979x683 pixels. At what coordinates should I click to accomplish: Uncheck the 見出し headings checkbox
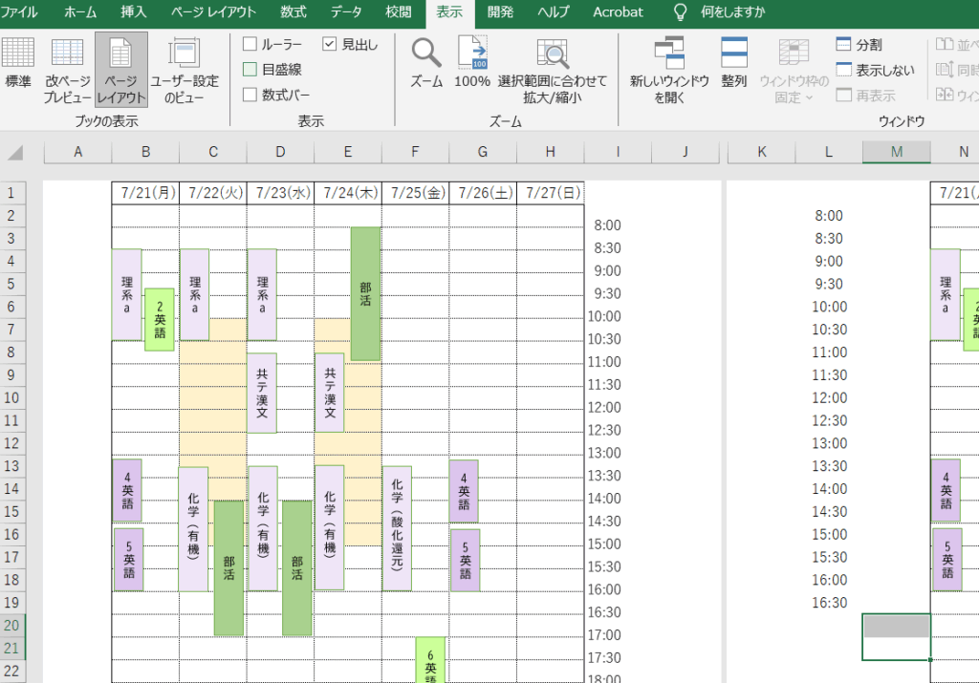(x=330, y=44)
